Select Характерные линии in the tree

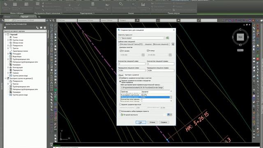20,51
